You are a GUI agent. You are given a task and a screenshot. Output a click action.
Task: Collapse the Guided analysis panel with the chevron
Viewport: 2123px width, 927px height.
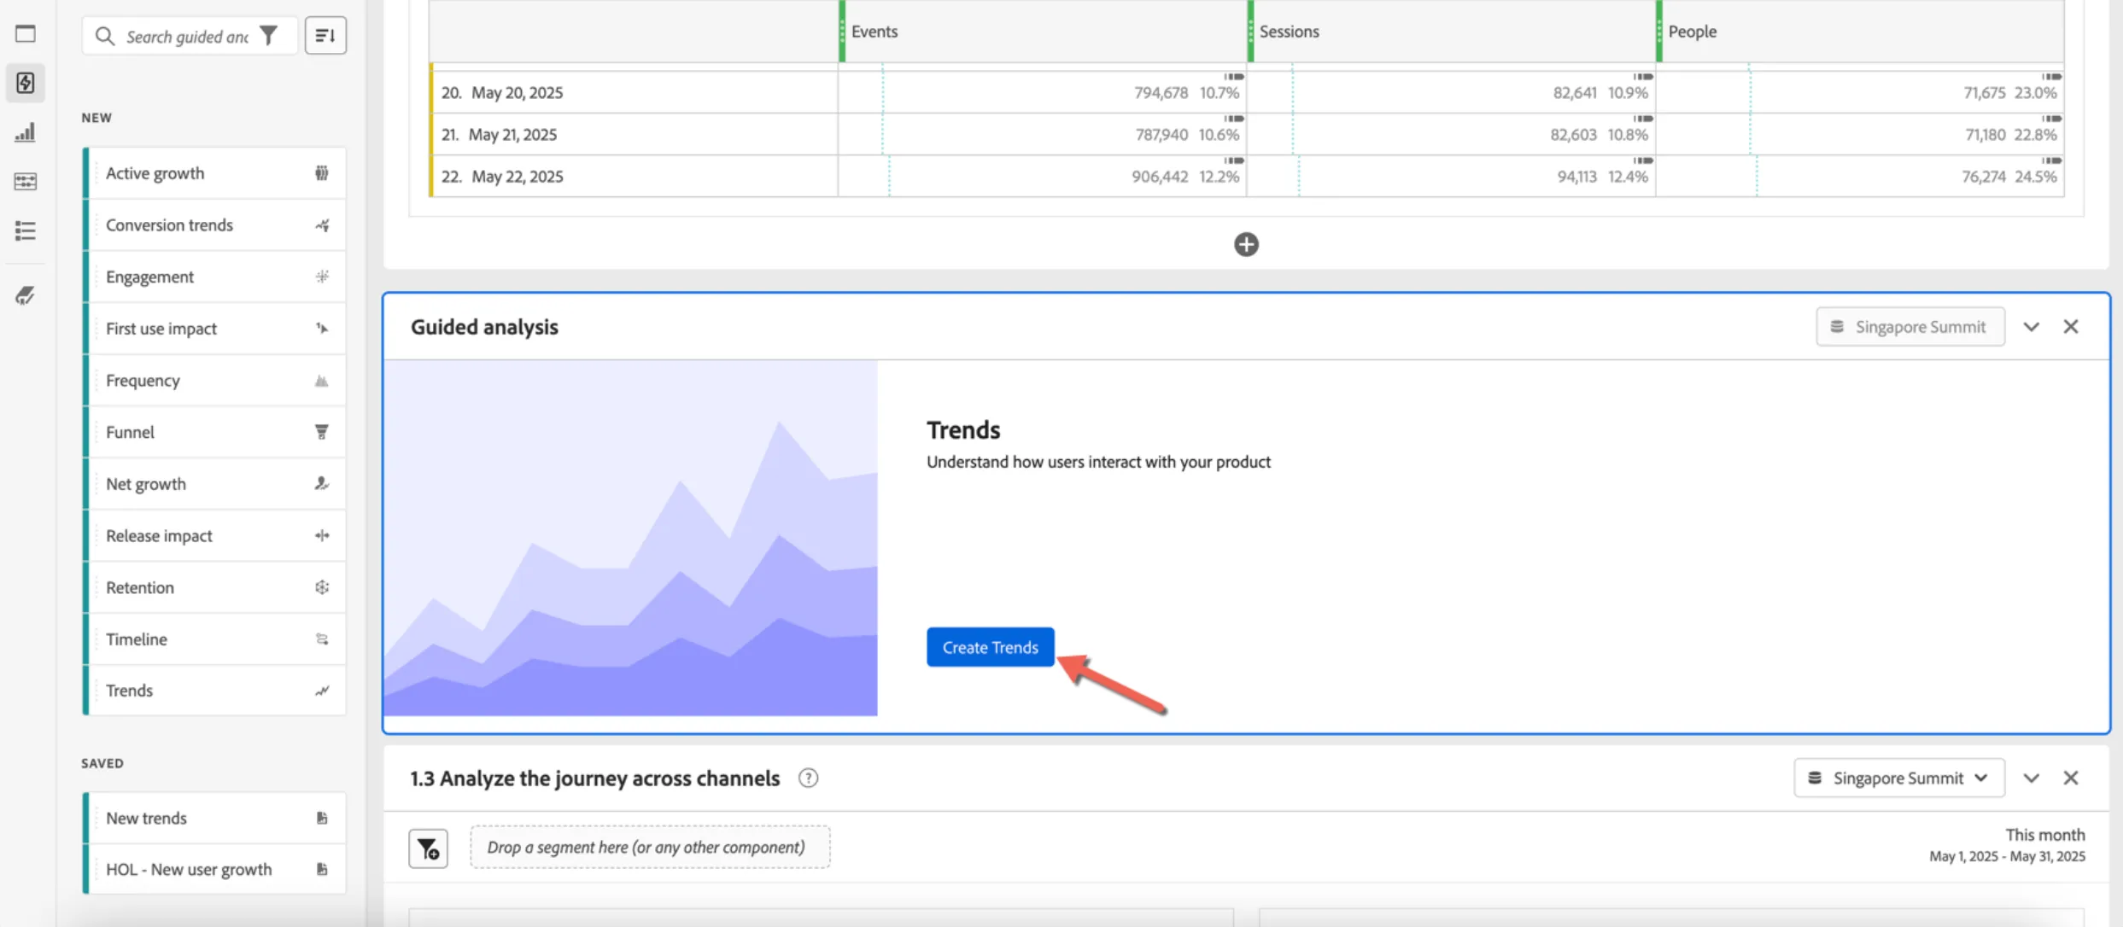[x=2031, y=327]
